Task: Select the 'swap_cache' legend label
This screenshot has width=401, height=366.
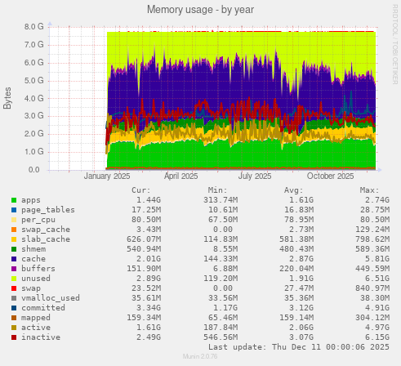Action: point(46,230)
